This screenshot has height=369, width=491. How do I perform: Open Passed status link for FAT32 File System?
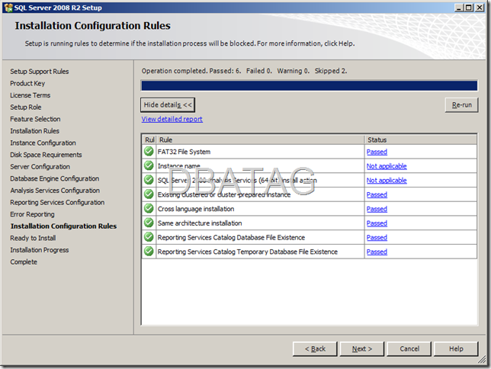click(377, 152)
